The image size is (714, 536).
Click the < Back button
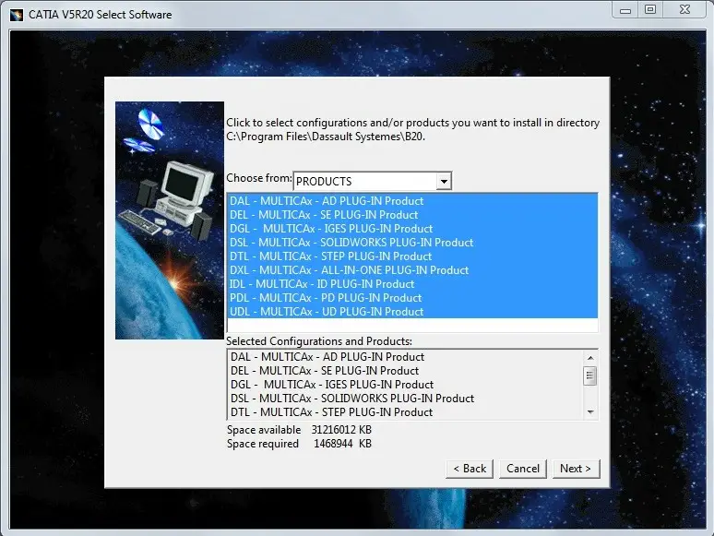pyautogui.click(x=470, y=469)
